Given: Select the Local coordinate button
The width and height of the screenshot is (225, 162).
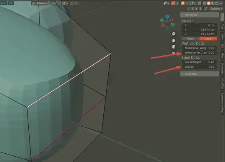Looking at the screenshot, I should coord(208,39).
